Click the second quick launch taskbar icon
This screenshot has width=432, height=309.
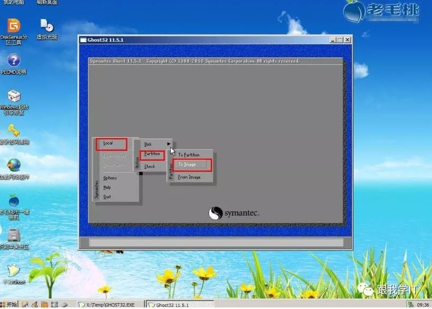coord(35,304)
